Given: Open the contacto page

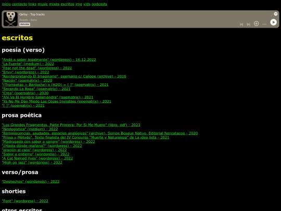Looking at the screenshot, I should pyautogui.click(x=20, y=4).
